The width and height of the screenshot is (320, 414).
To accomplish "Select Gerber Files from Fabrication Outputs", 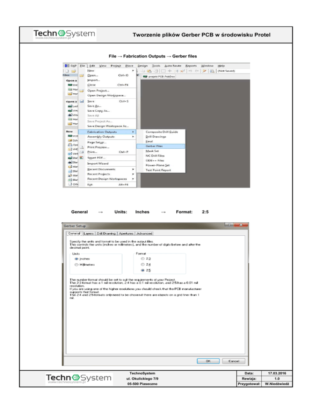I will pyautogui.click(x=154, y=146).
